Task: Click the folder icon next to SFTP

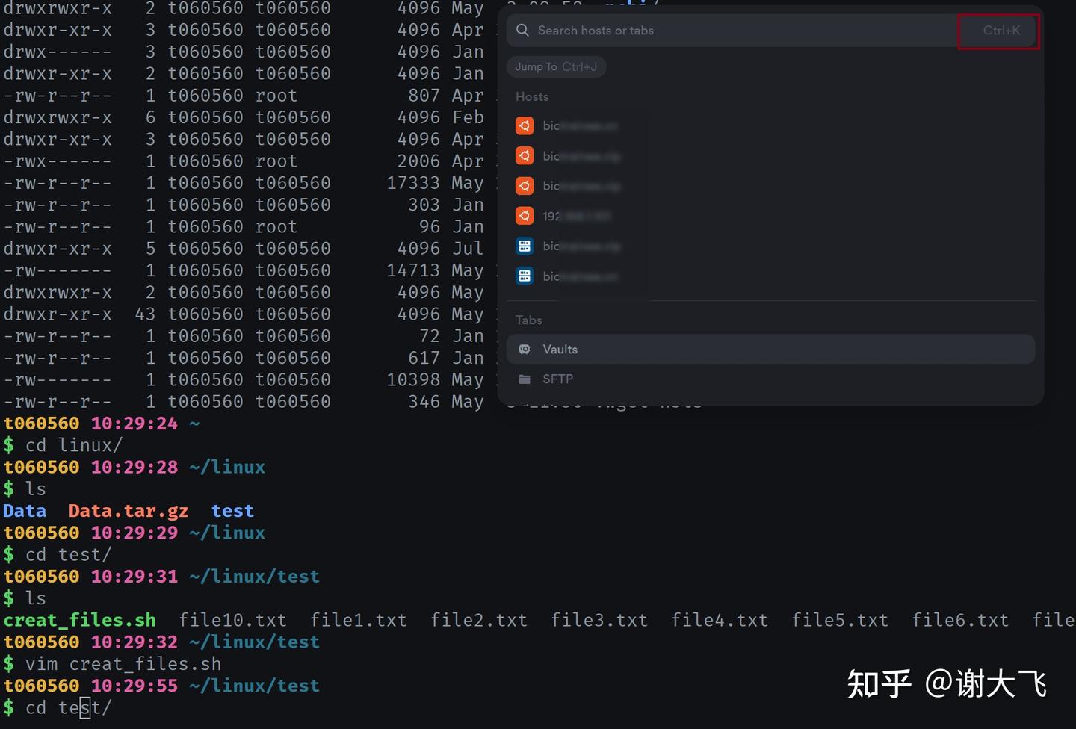Action: click(525, 379)
